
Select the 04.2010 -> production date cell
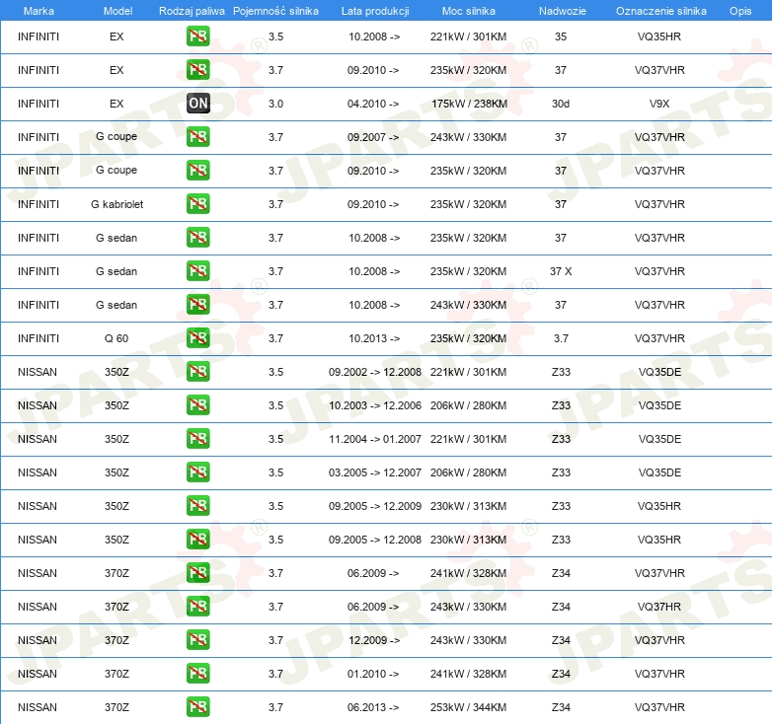point(373,104)
